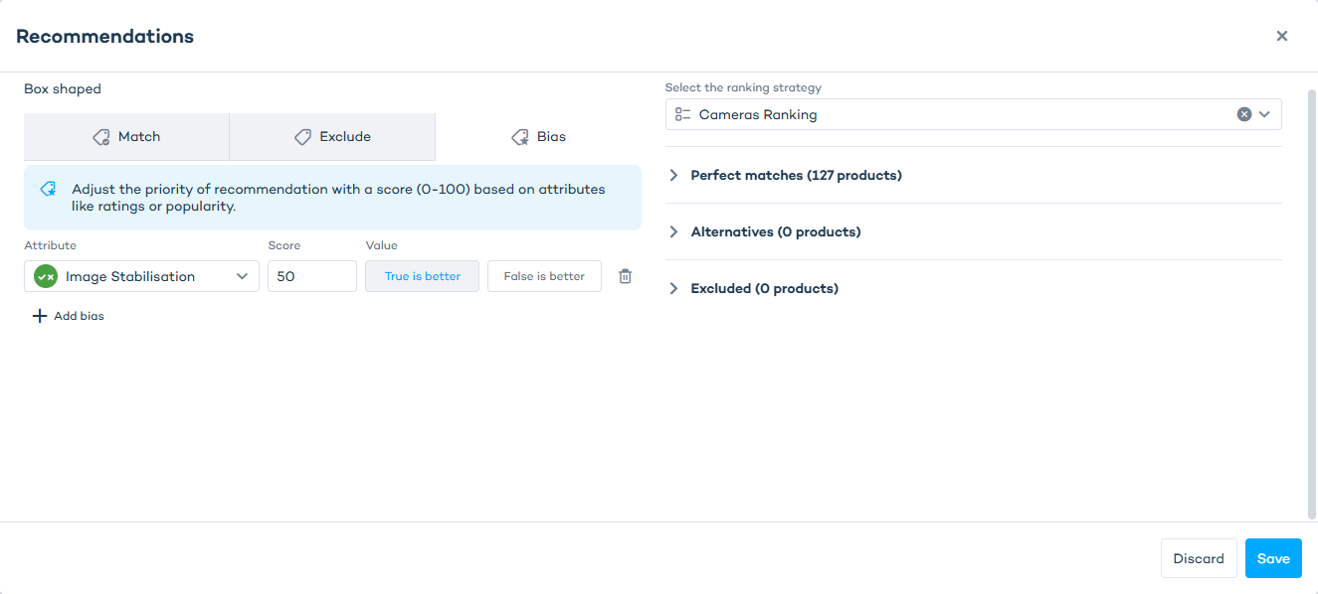The height and width of the screenshot is (594, 1318).
Task: Clear the Cameras Ranking strategy selection
Action: click(1243, 114)
